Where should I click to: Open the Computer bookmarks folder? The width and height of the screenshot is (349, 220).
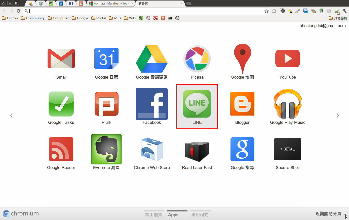58,18
